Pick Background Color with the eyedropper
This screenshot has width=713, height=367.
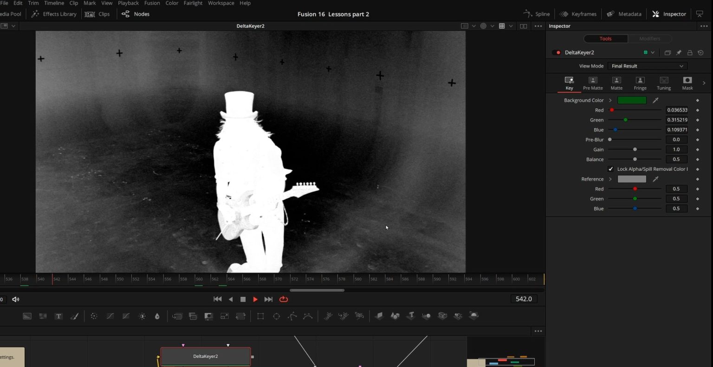click(x=655, y=100)
